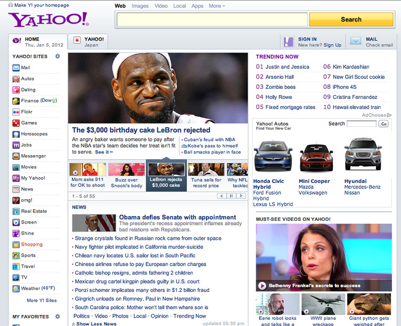The width and height of the screenshot is (401, 326).
Task: Click the Finance icon
Action: (x=16, y=101)
